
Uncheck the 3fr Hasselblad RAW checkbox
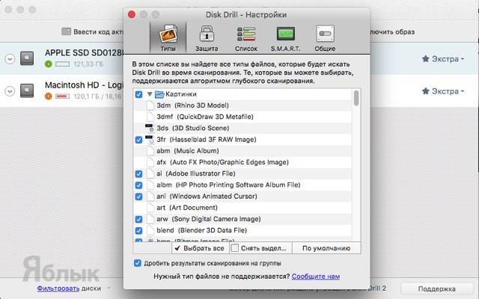tap(138, 140)
